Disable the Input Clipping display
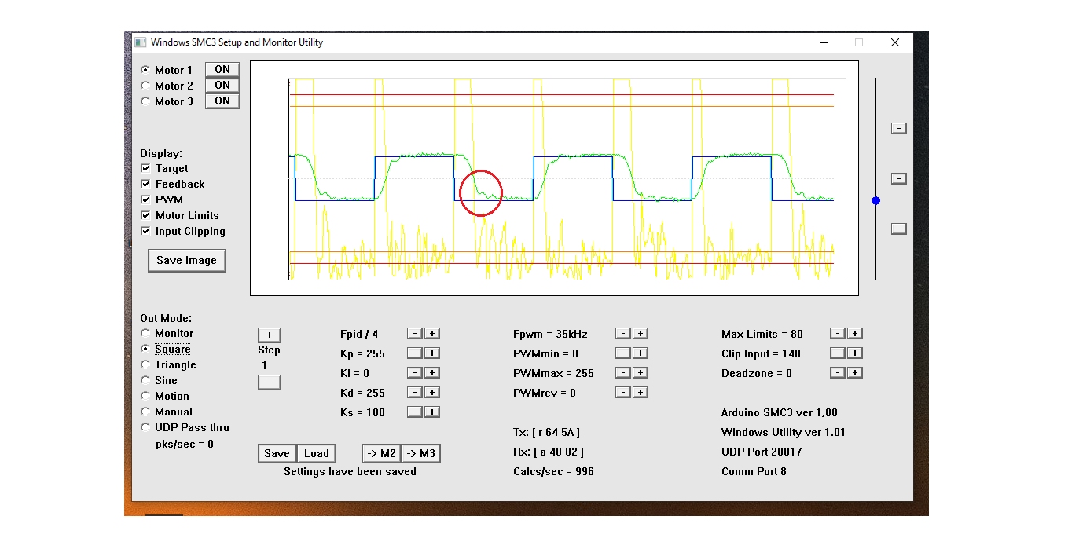This screenshot has width=1079, height=549. (145, 232)
